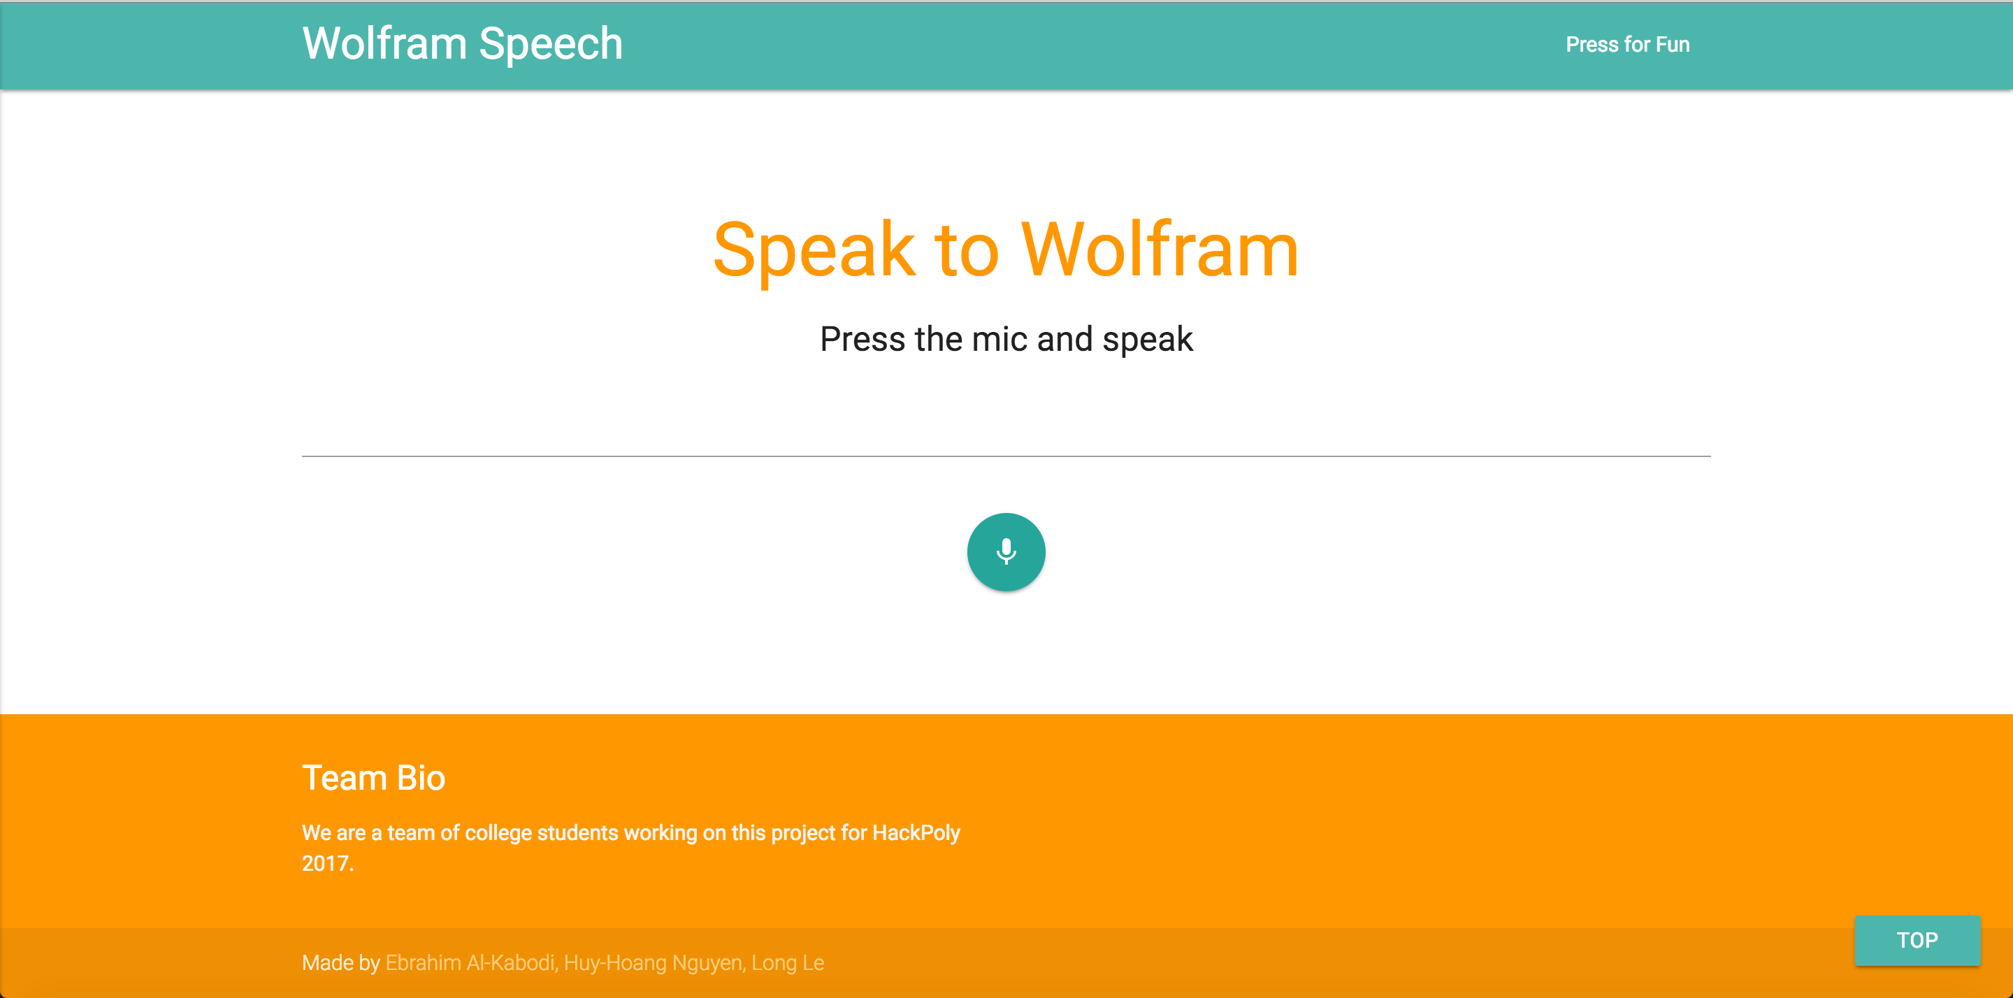This screenshot has width=2013, height=998.
Task: Click the team bio paragraph text
Action: (630, 833)
